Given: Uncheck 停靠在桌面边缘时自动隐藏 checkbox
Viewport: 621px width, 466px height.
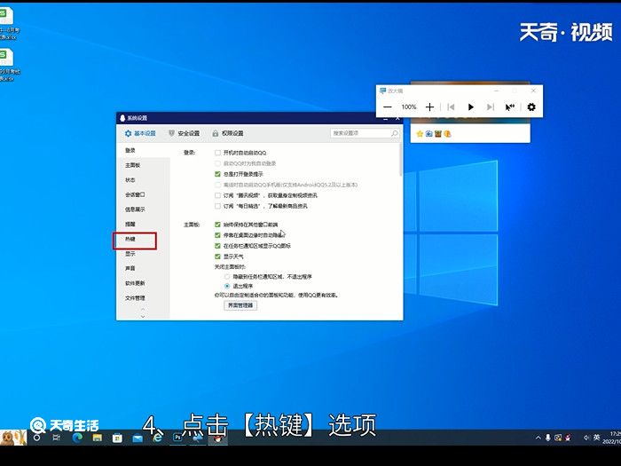Looking at the screenshot, I should [217, 235].
